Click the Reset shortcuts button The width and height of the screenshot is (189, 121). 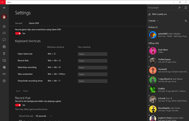(x=26, y=91)
